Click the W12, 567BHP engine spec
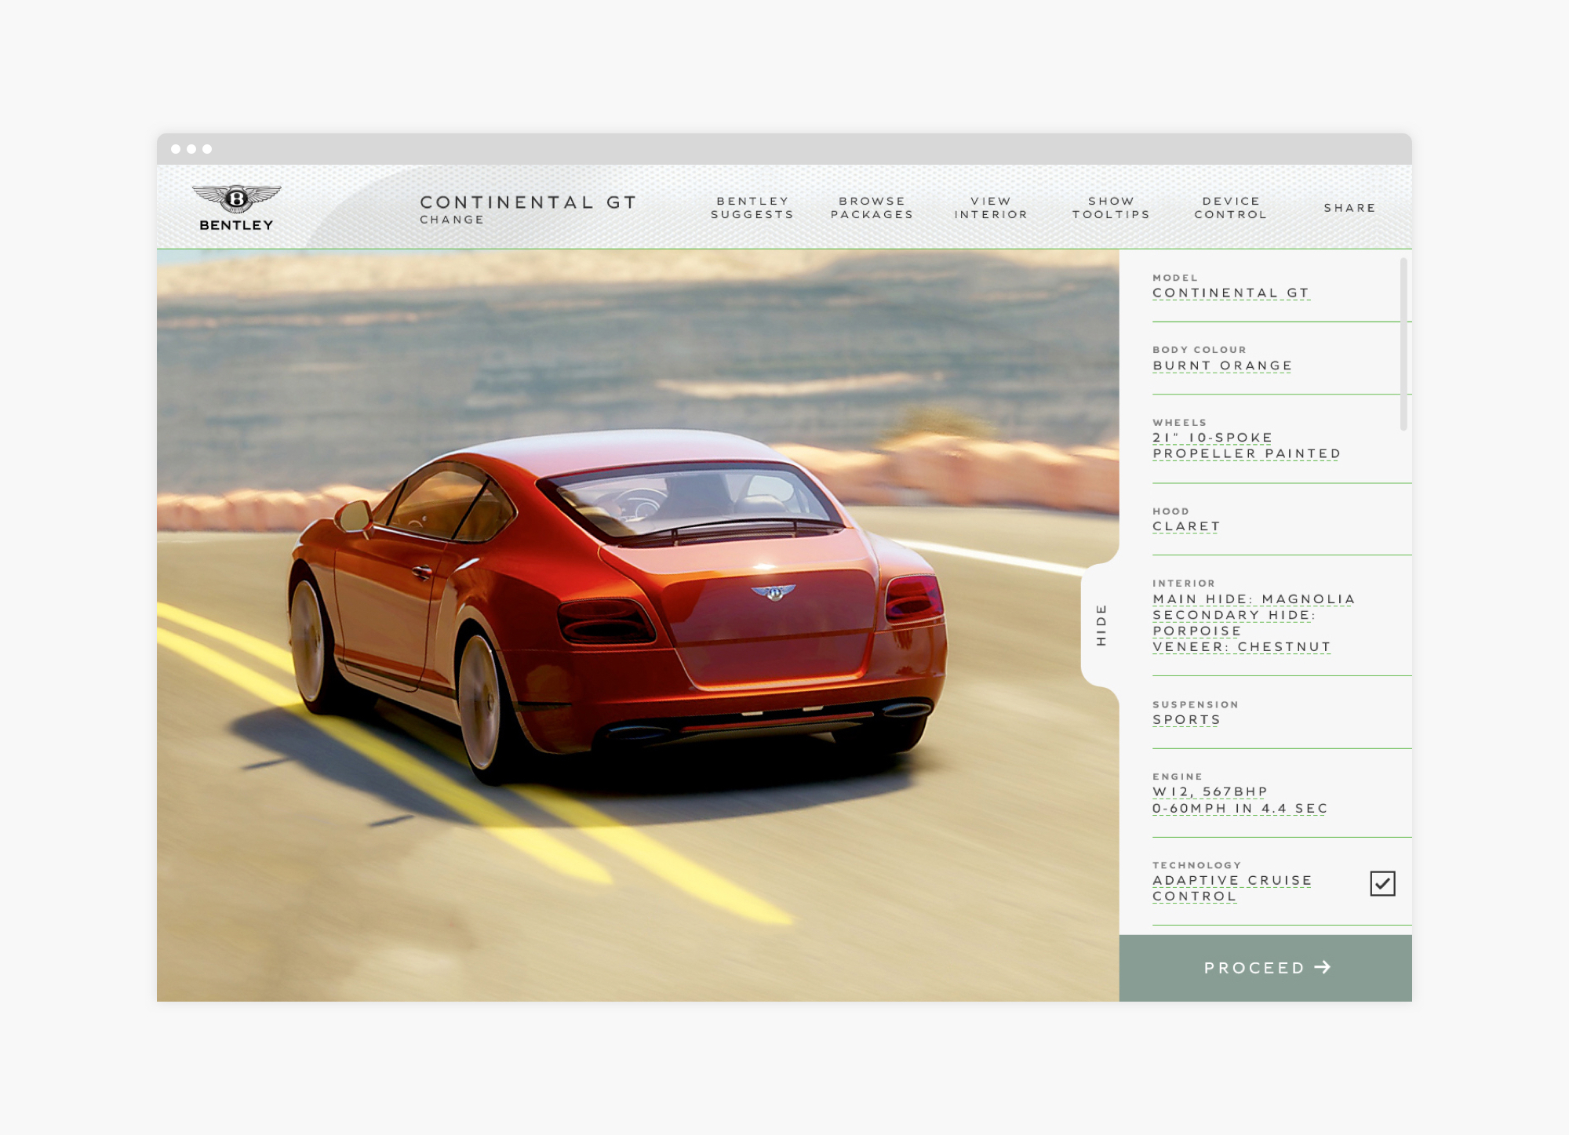1569x1135 pixels. point(1210,792)
